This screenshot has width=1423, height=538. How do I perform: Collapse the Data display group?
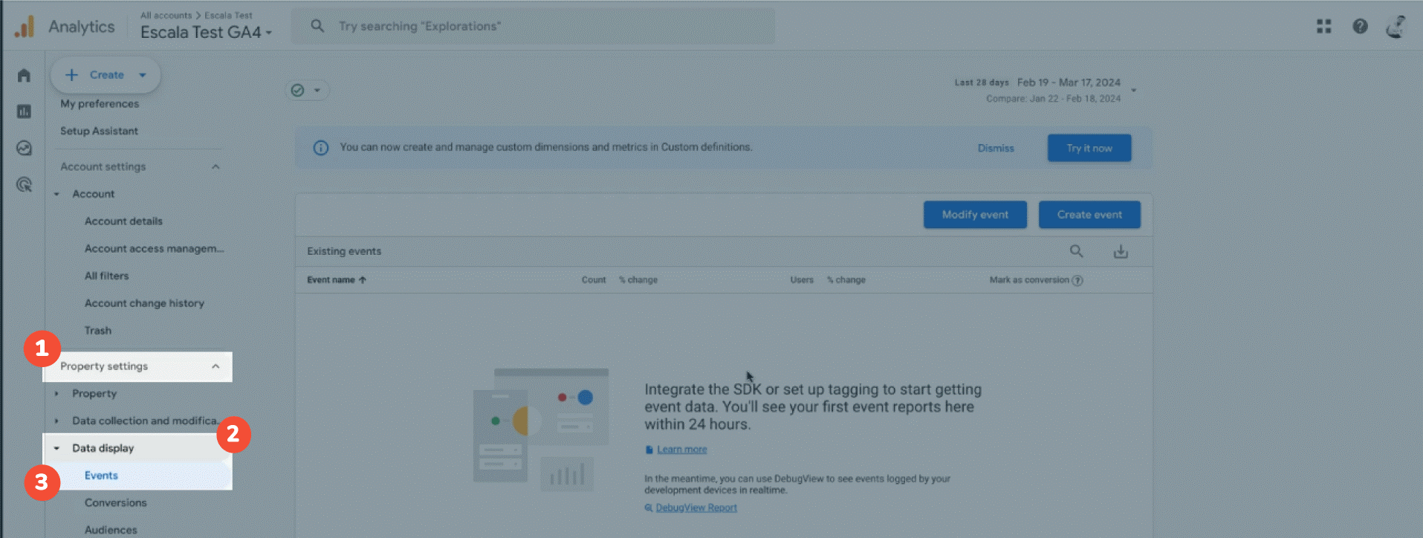[x=56, y=449]
